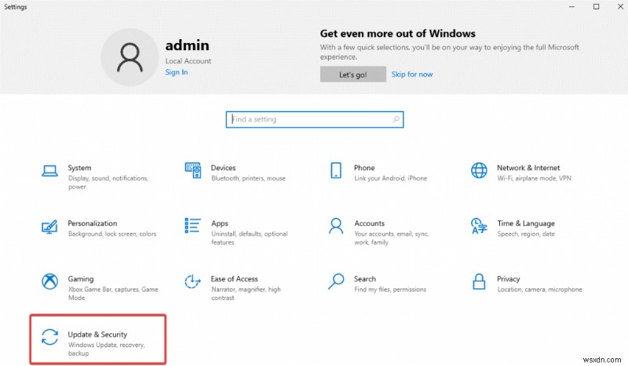Open the Search magnifier category icon
The height and width of the screenshot is (366, 628).
336,281
